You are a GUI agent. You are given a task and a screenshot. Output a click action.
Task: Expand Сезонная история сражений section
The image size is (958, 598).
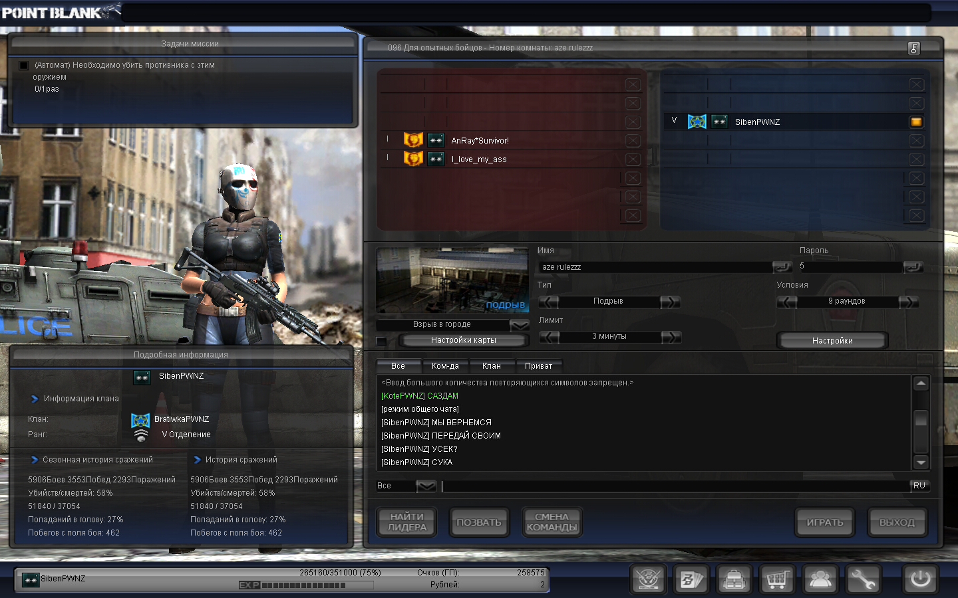[35, 460]
